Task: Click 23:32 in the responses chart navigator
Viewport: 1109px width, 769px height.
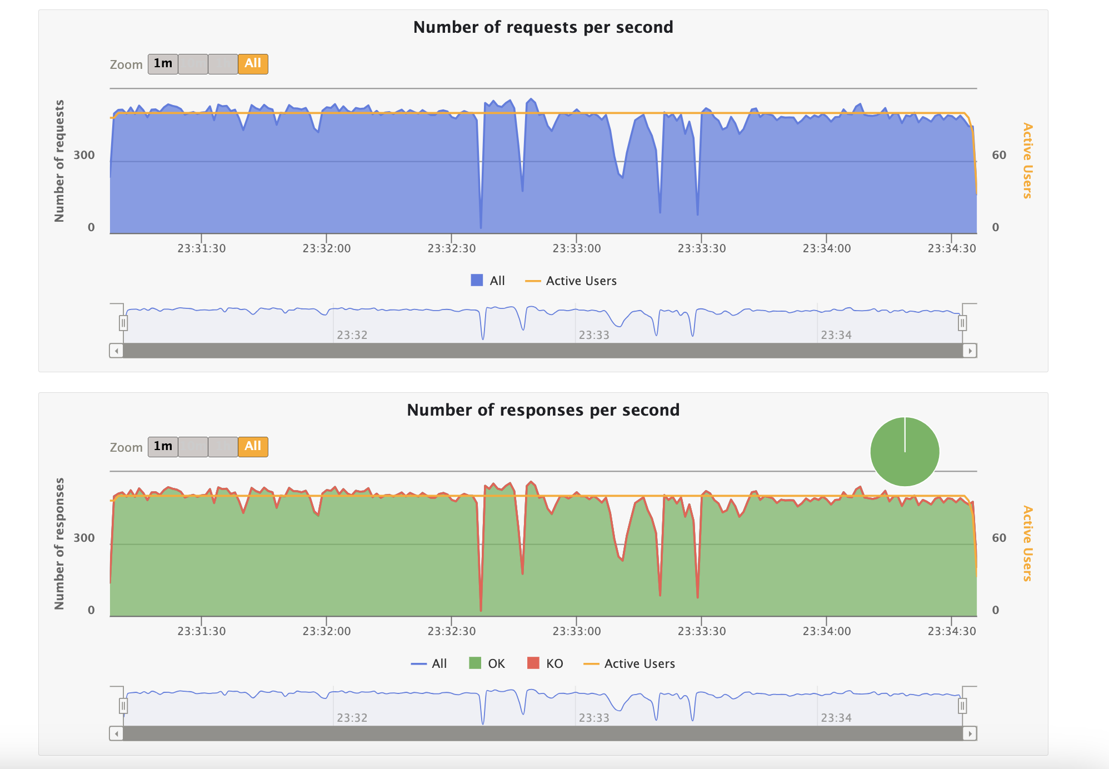Action: click(x=352, y=718)
